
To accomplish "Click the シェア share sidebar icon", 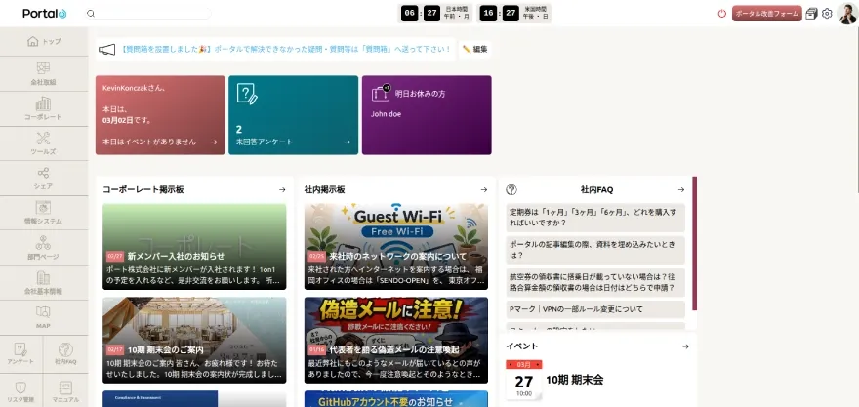I will pos(43,178).
